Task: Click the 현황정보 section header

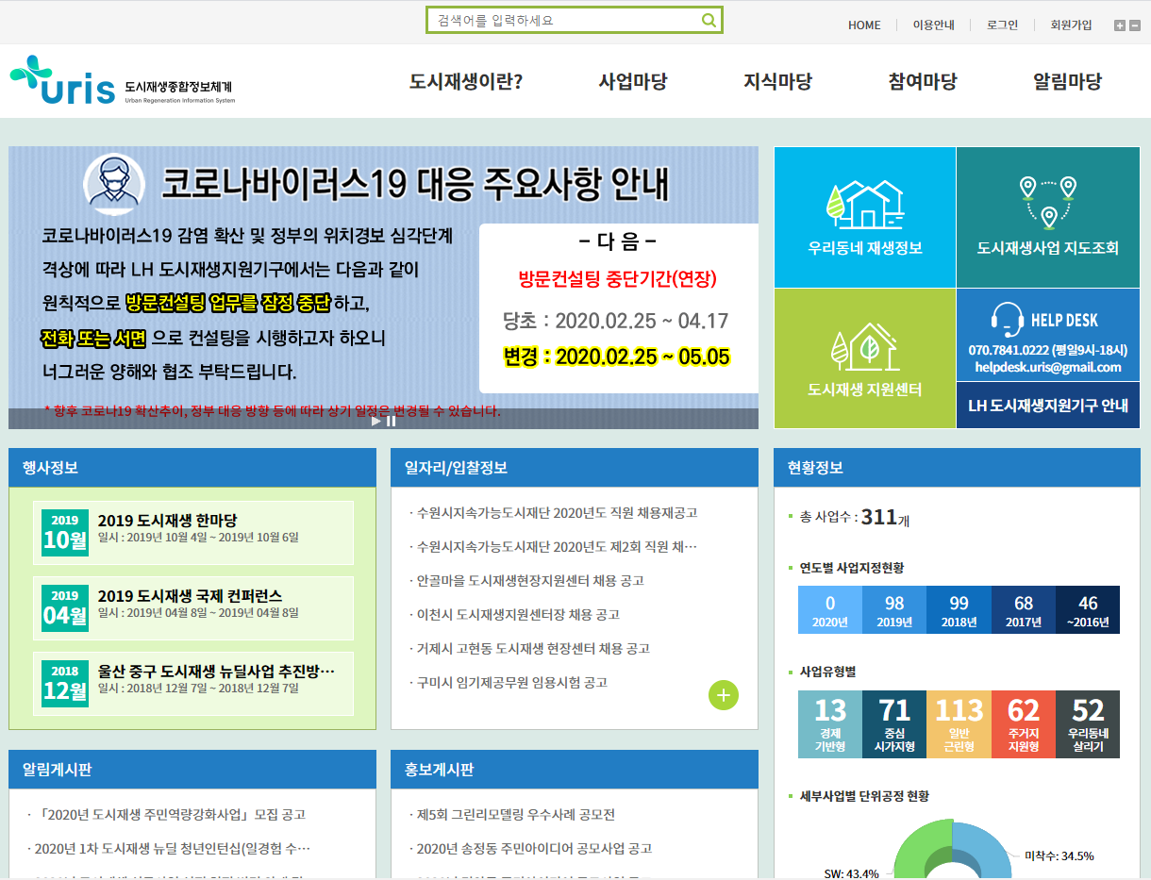Action: [x=957, y=468]
